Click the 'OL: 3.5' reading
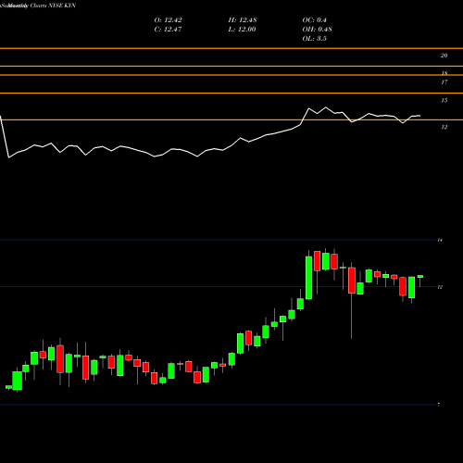Viewport: 463px width, 463px height. point(314,39)
